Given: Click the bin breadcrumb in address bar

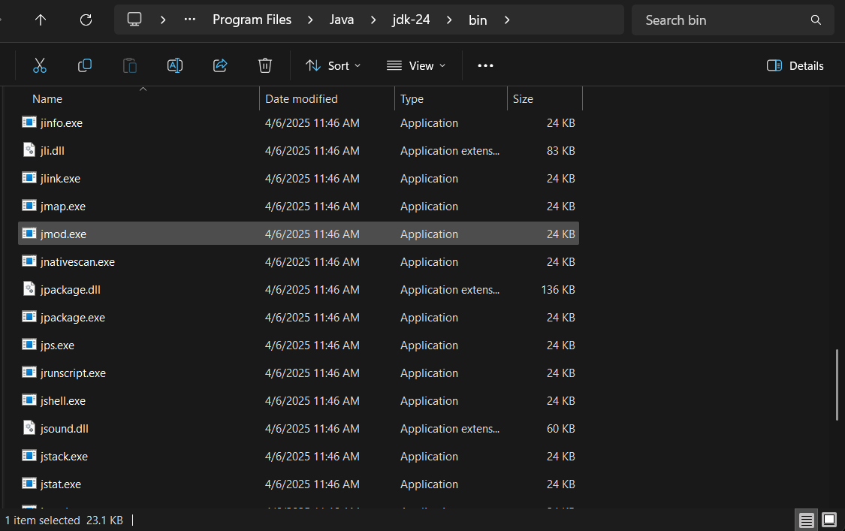Looking at the screenshot, I should coord(478,20).
